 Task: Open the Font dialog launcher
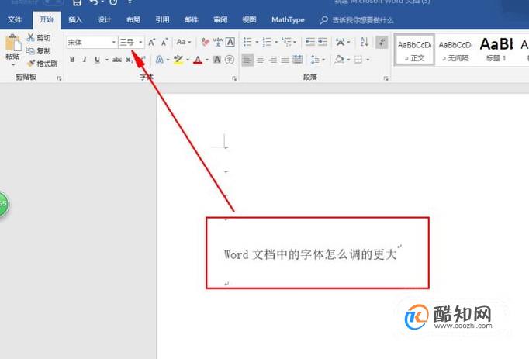click(234, 78)
